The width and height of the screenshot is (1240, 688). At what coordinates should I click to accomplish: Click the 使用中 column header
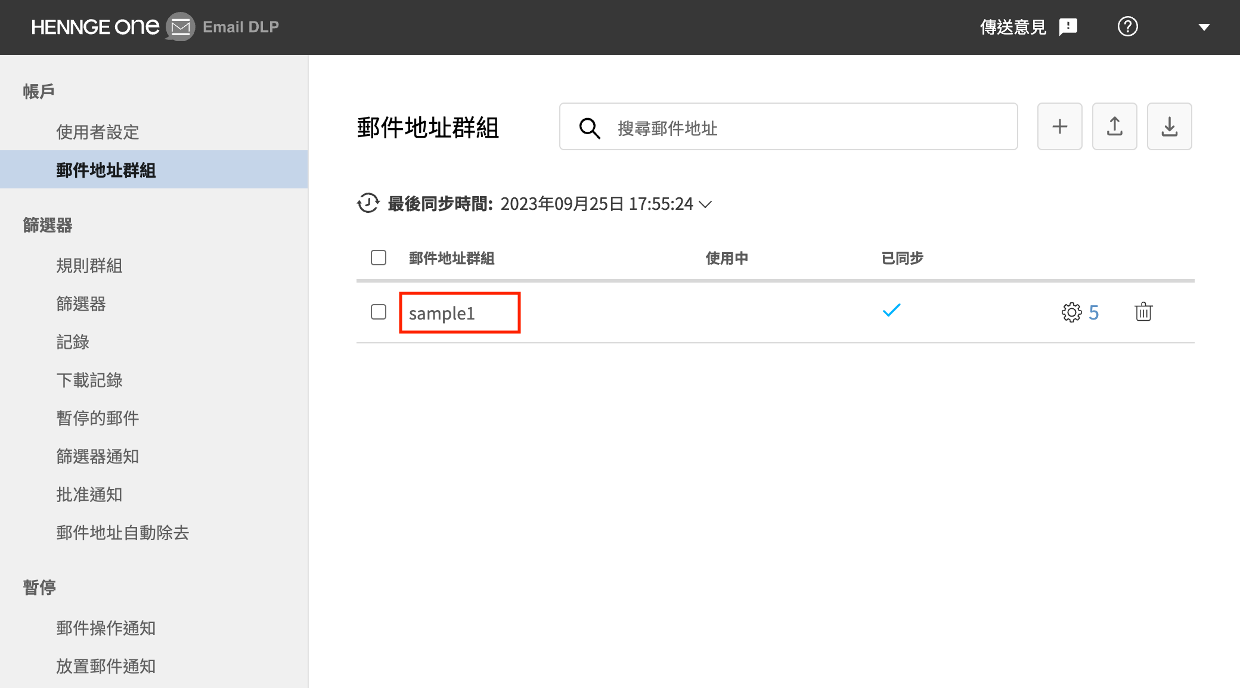coord(727,258)
